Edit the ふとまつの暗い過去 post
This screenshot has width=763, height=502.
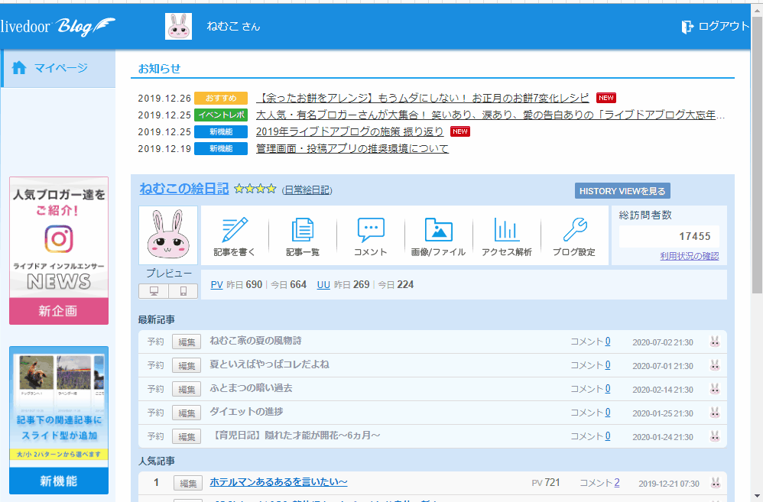point(187,389)
